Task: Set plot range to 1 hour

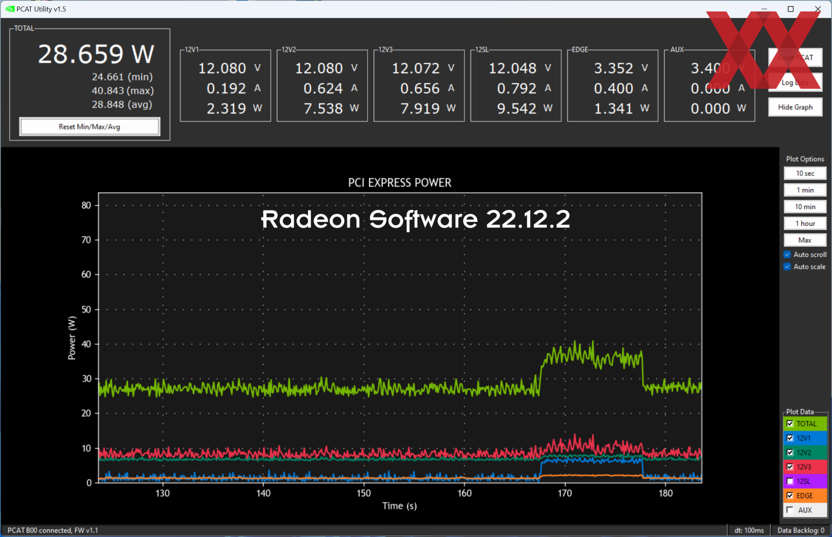Action: pyautogui.click(x=805, y=223)
